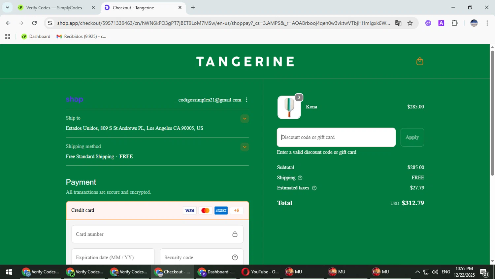
Task: Open the notification center
Action: point(484,272)
